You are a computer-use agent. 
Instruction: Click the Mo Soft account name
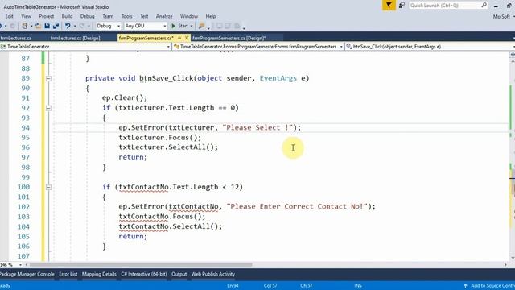(501, 16)
